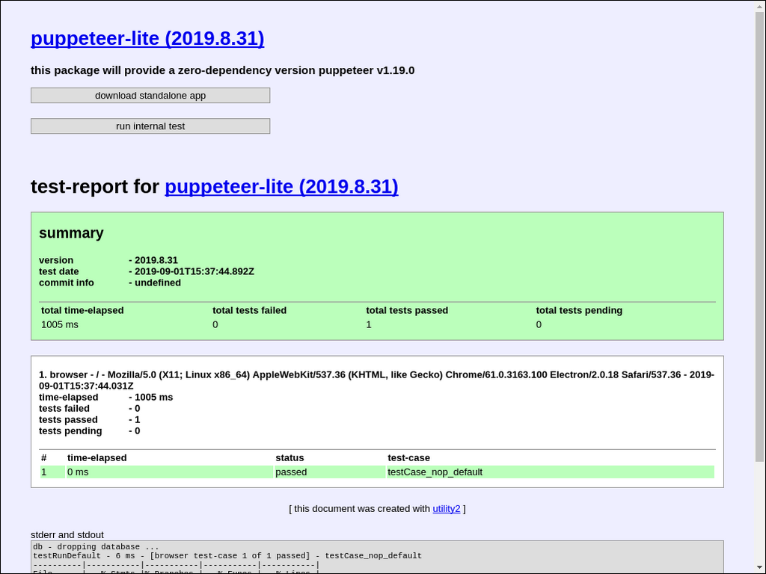Click the vertical scrollbar thumb
The image size is (766, 574).
[760, 237]
